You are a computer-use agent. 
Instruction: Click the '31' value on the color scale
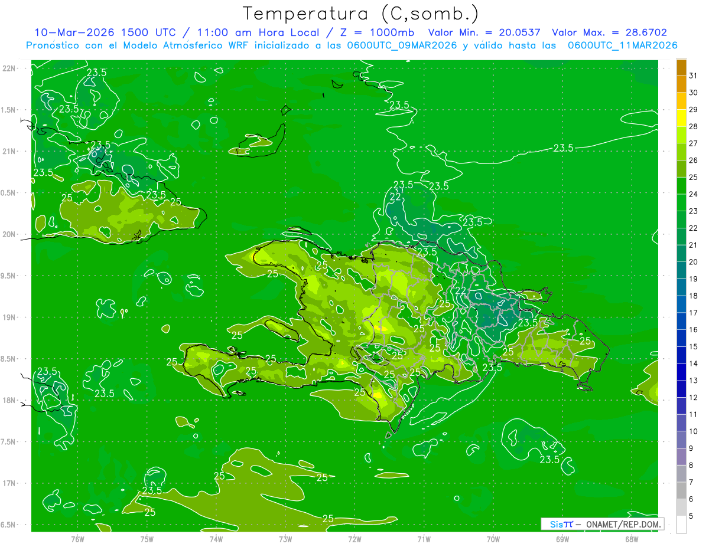pos(693,76)
